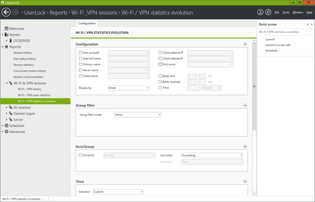Pin the Quick access panel
Viewport: 315px width, 202px height.
point(308,24)
